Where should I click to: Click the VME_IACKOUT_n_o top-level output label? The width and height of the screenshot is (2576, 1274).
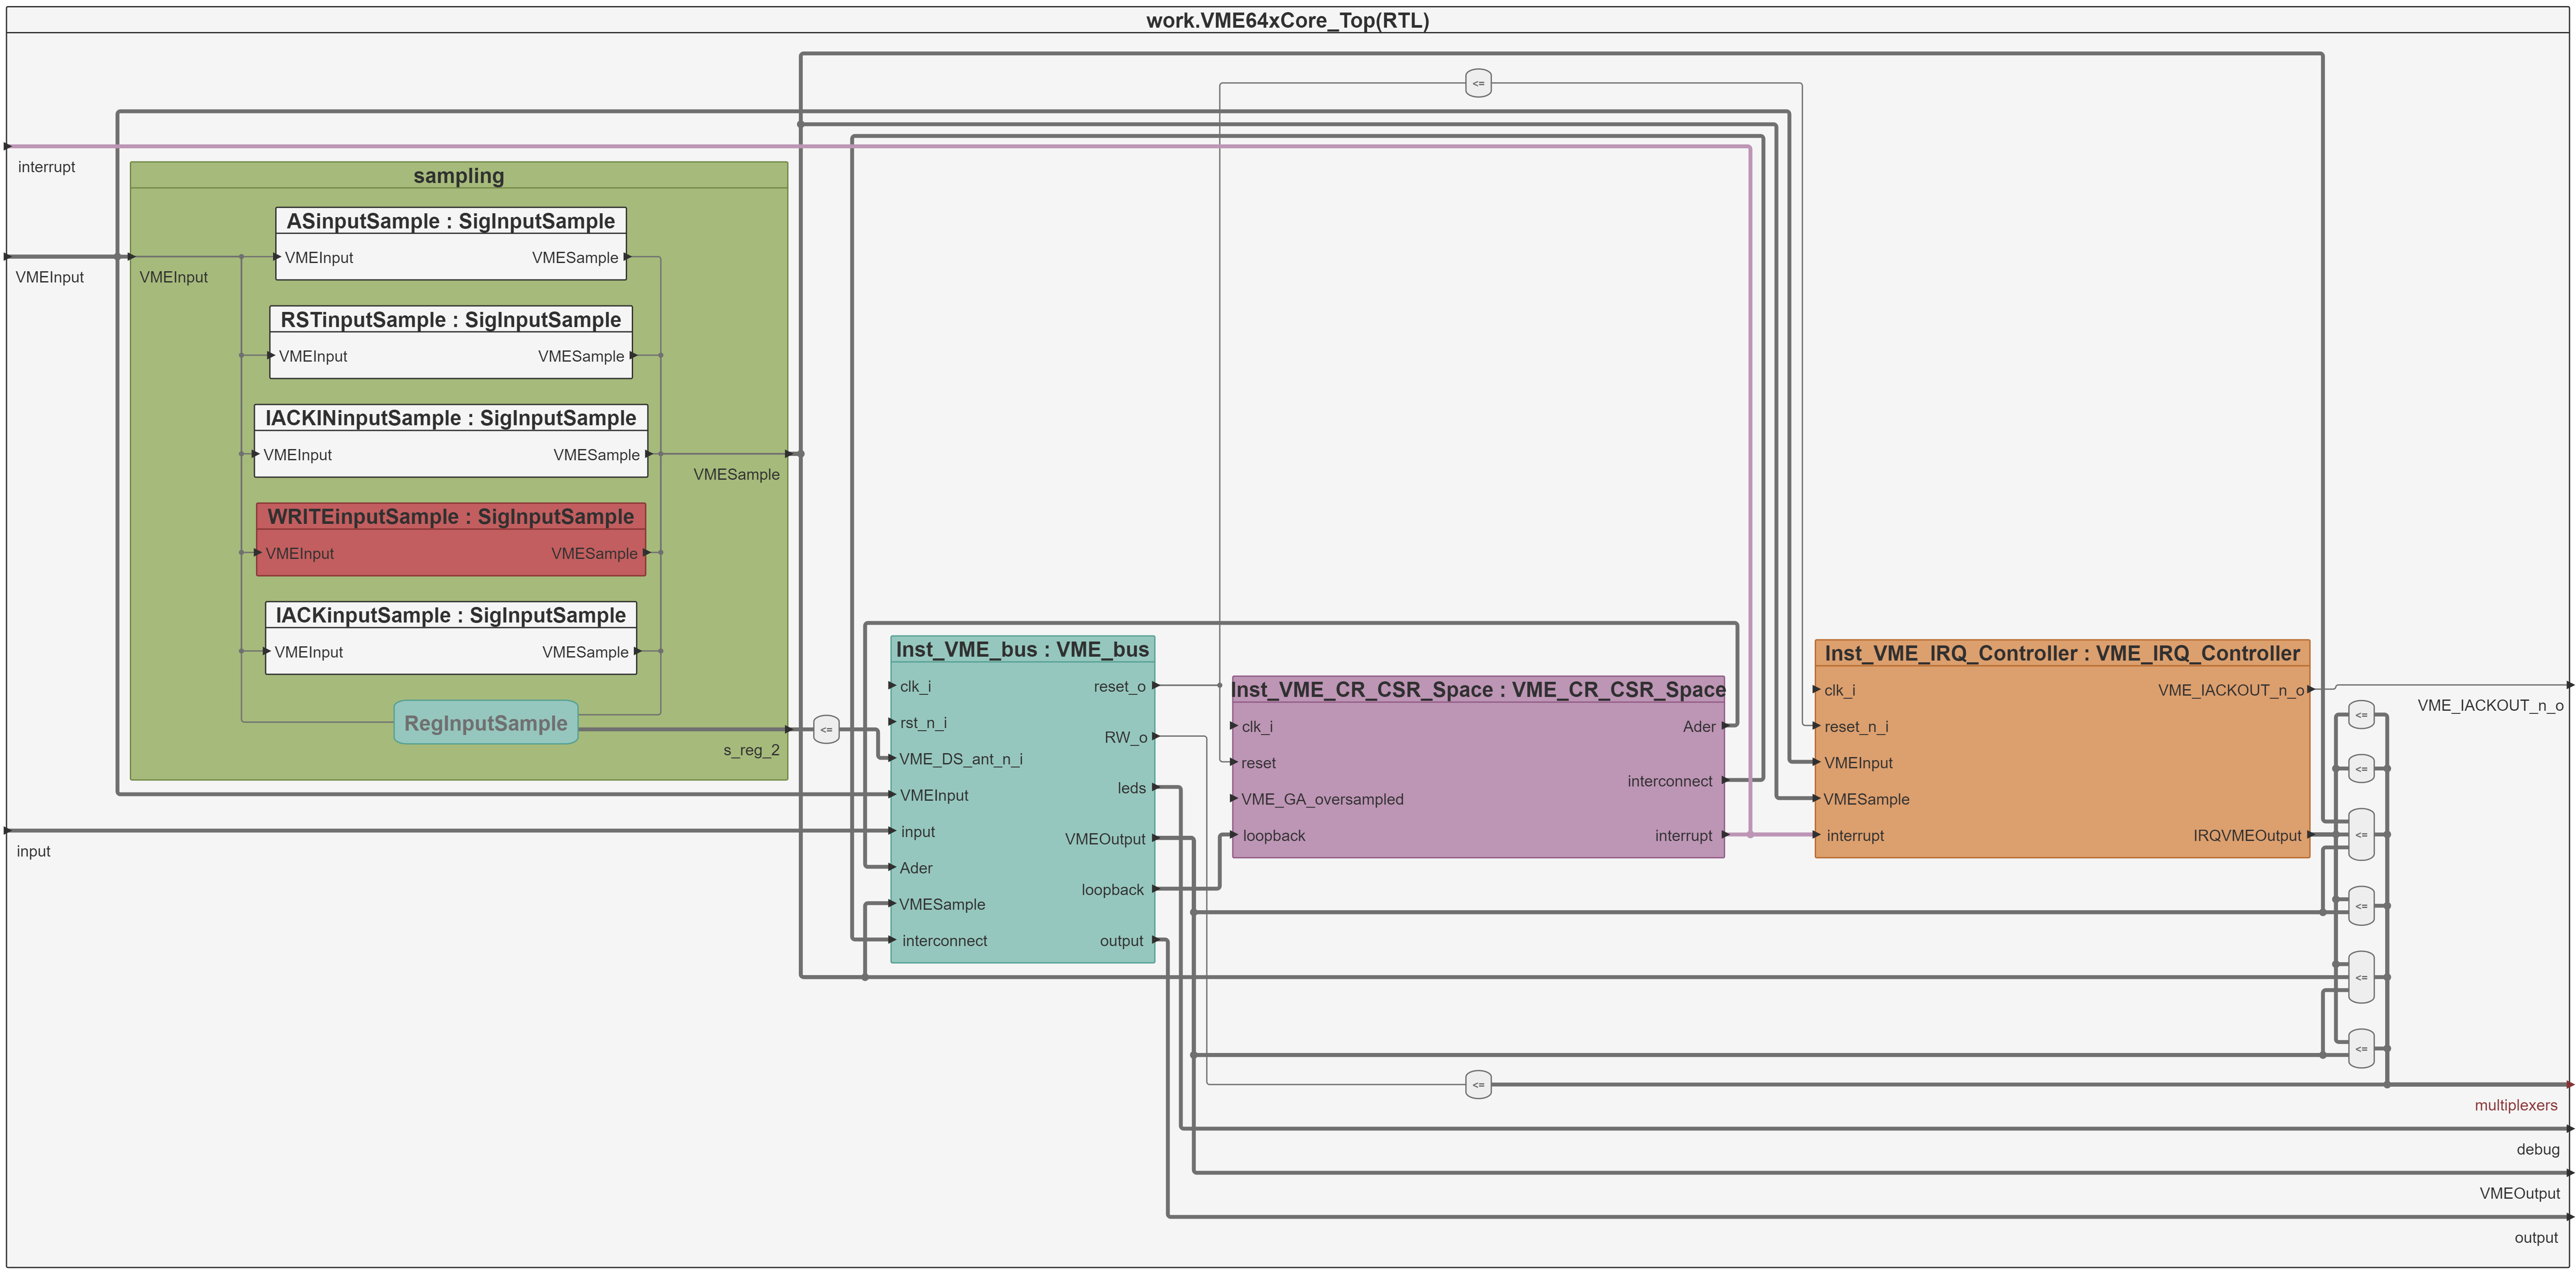[x=2490, y=705]
